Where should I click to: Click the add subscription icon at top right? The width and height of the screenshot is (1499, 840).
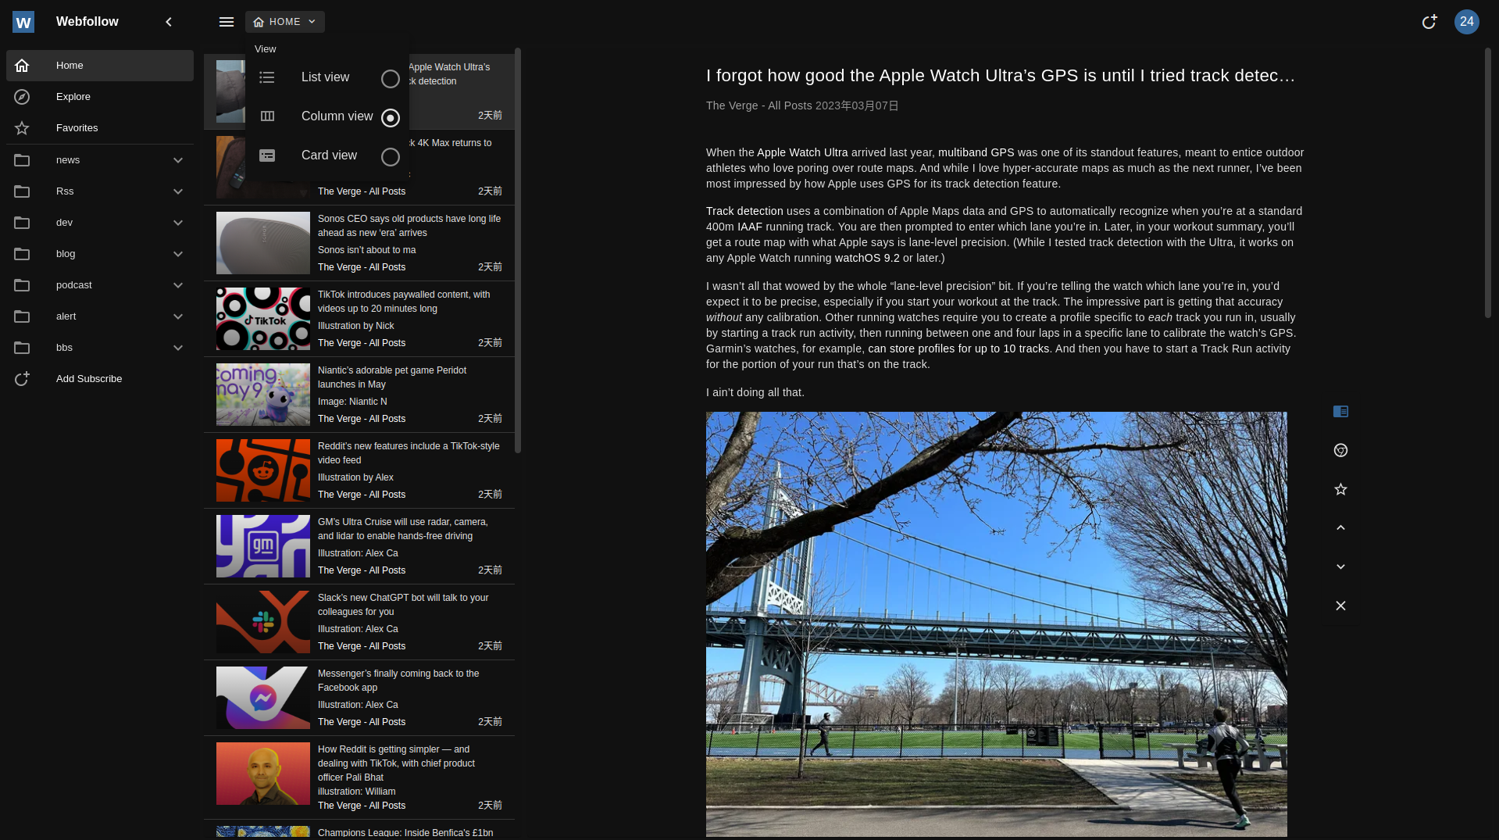1429,22
